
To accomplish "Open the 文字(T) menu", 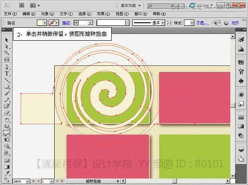I will tap(66, 14).
